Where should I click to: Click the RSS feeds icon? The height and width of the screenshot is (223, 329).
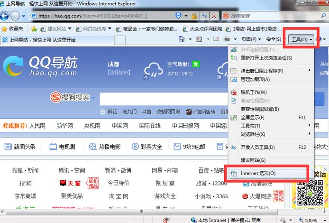point(199,39)
